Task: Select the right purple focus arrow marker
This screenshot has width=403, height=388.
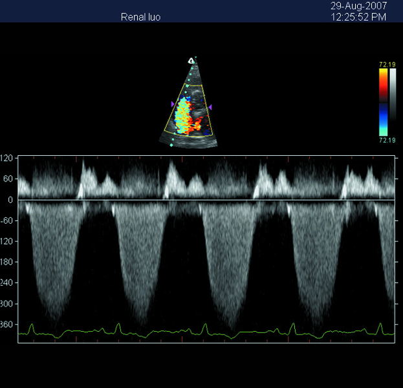Action: 210,106
